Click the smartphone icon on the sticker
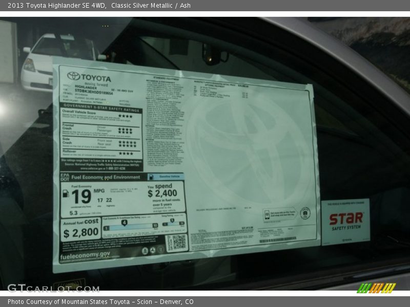The width and height of the screenshot is (410, 307). click(x=267, y=215)
